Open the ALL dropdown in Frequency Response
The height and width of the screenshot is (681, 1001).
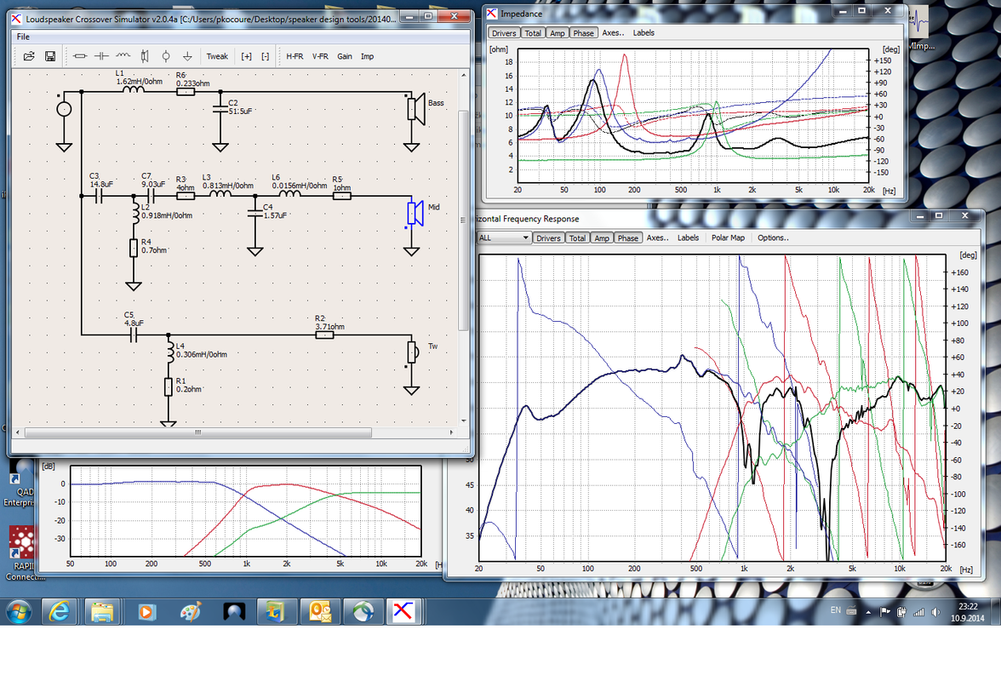click(x=504, y=238)
